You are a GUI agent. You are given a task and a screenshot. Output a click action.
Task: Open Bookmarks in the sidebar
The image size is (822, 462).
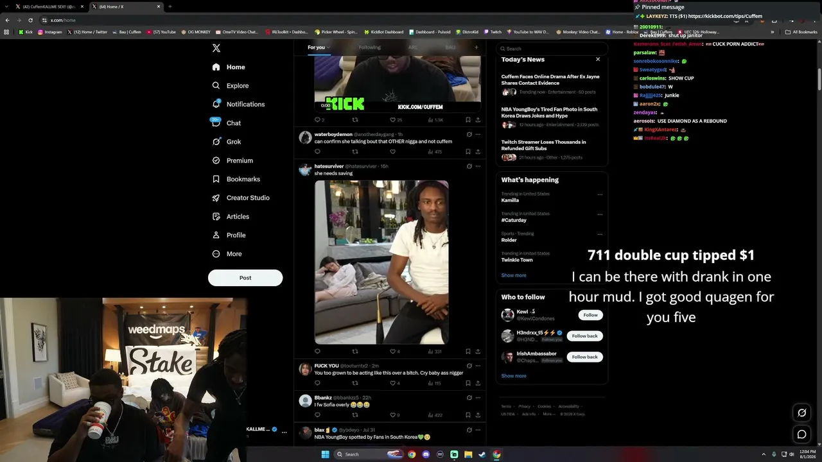(x=236, y=179)
